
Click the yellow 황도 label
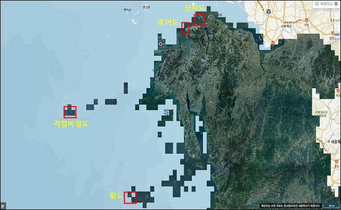point(116,196)
